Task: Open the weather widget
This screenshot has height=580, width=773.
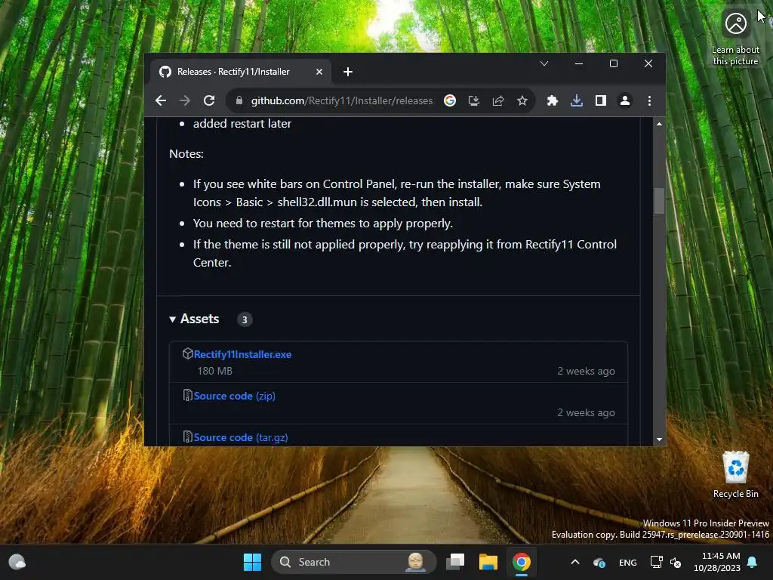Action: 17,562
